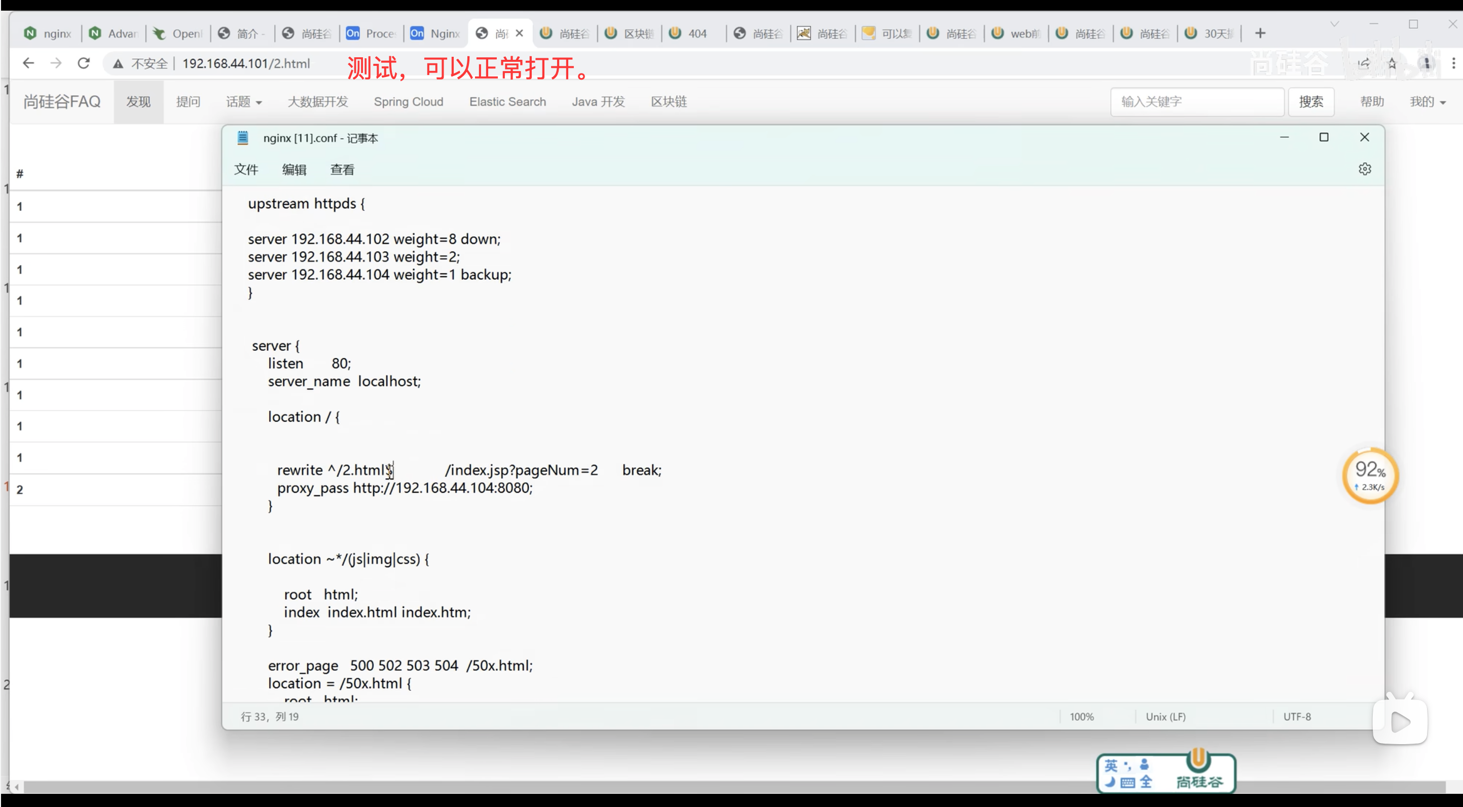Open the 文件 menu in Notepad

[x=246, y=169]
